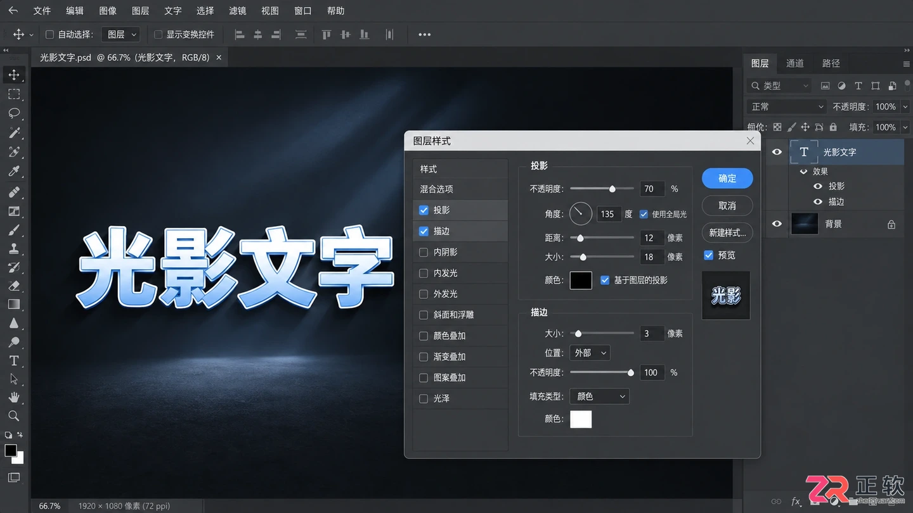Select the Horizontal Type tool
The height and width of the screenshot is (513, 913).
pos(14,360)
